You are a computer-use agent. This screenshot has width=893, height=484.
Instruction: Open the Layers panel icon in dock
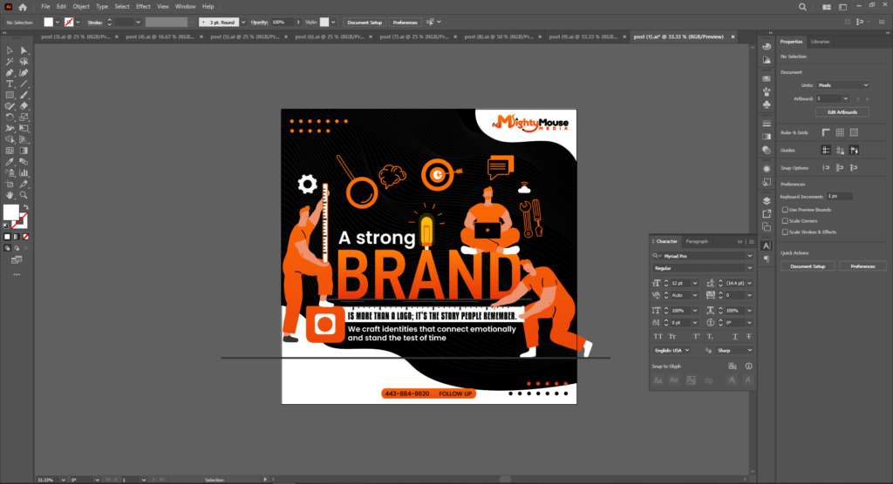click(x=766, y=200)
